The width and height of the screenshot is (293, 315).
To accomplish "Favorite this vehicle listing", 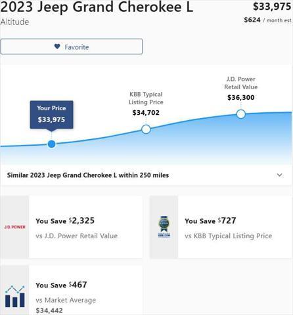I will tap(72, 47).
